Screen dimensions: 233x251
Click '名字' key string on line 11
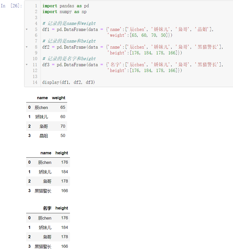(x=115, y=65)
